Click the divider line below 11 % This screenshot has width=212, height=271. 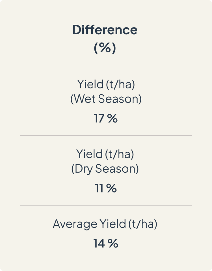[x=106, y=205]
